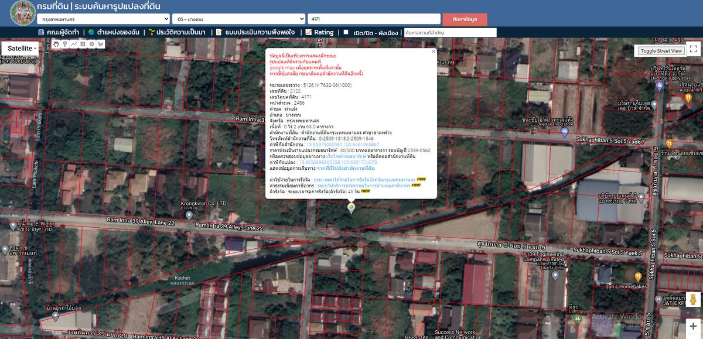
Task: Click the title text กรมที่ดิน
Action: (x=53, y=7)
